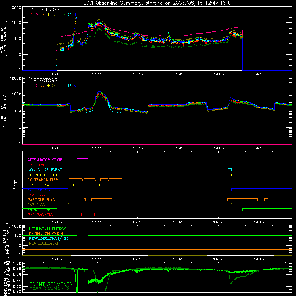Viewport: 296px width, 296px height.
Task: Select cyan detector 8 in rear segments legend
Action: pos(70,85)
